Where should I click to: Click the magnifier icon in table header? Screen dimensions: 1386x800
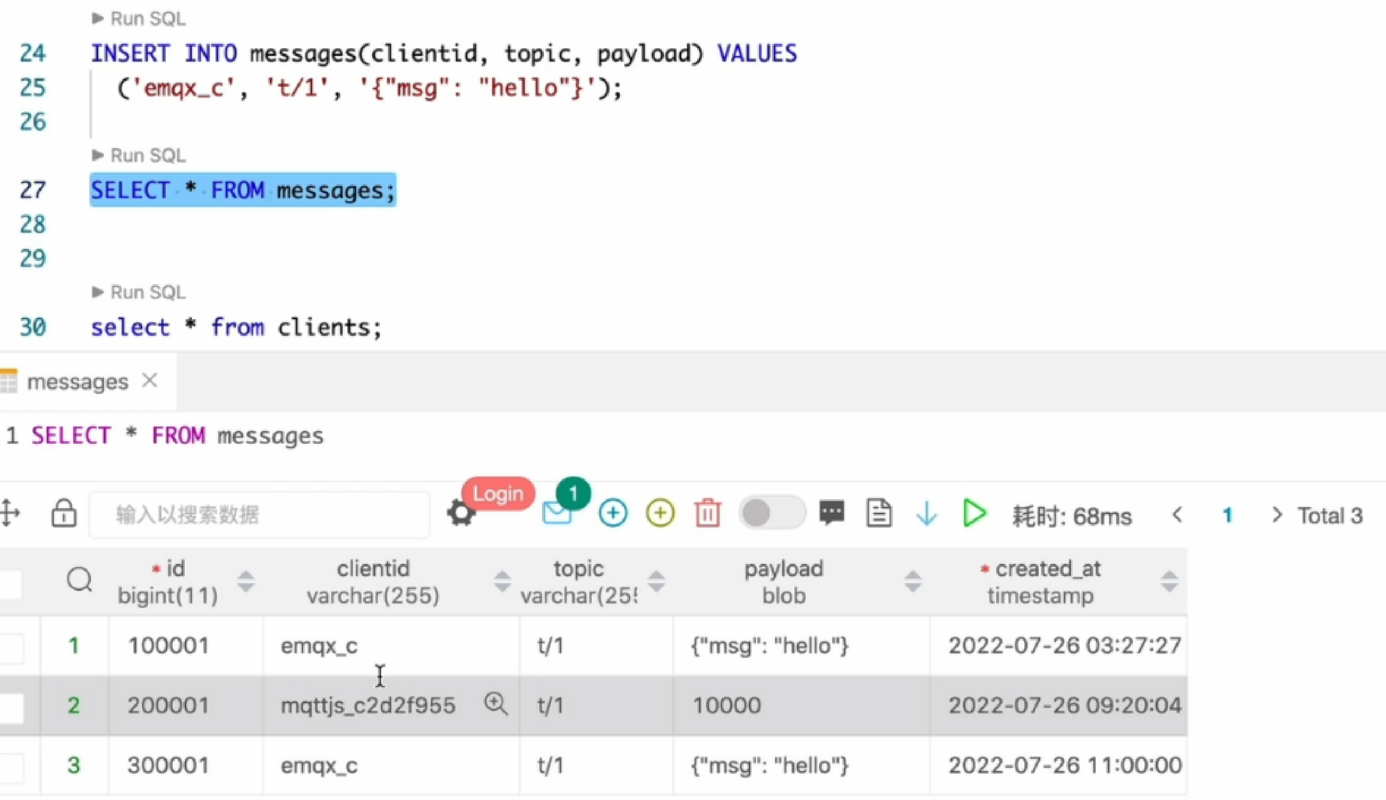click(79, 581)
